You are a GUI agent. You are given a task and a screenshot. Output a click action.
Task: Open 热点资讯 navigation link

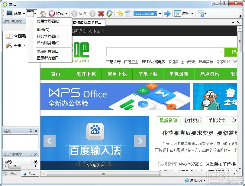coord(210,74)
